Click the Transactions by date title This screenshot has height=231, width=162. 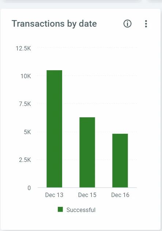pos(54,24)
